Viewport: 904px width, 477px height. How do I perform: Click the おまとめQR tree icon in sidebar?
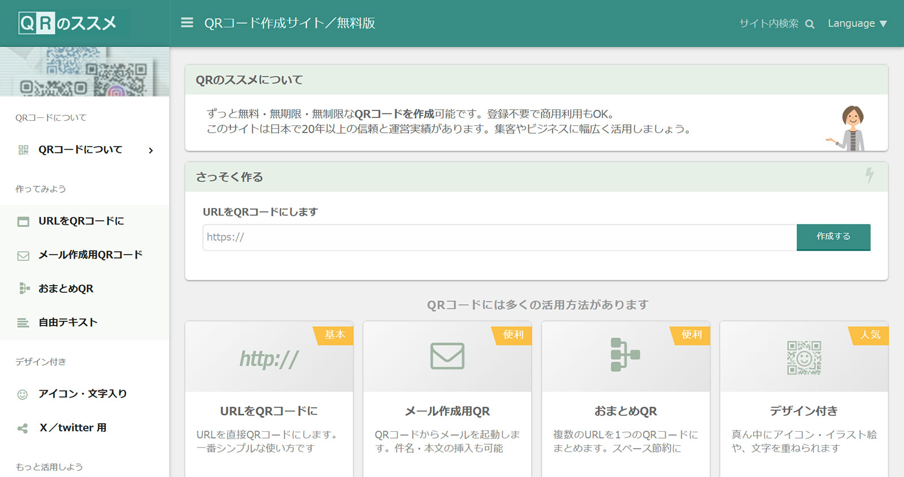[x=24, y=288]
